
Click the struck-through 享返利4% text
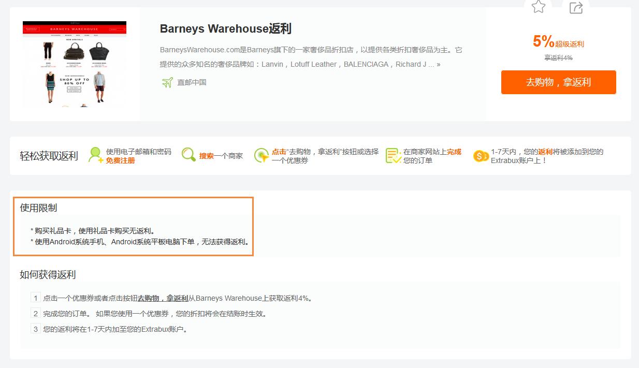click(558, 58)
